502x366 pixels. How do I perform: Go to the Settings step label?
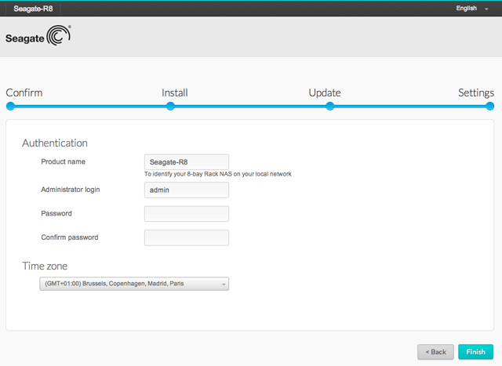pos(475,92)
